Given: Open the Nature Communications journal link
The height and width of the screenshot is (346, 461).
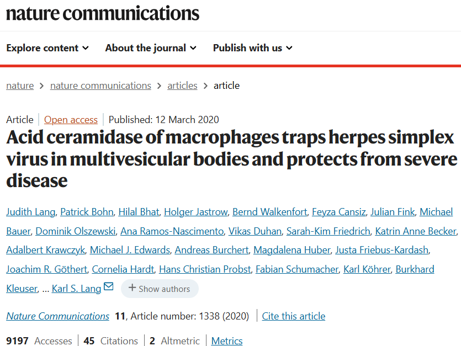Looking at the screenshot, I should click(58, 316).
